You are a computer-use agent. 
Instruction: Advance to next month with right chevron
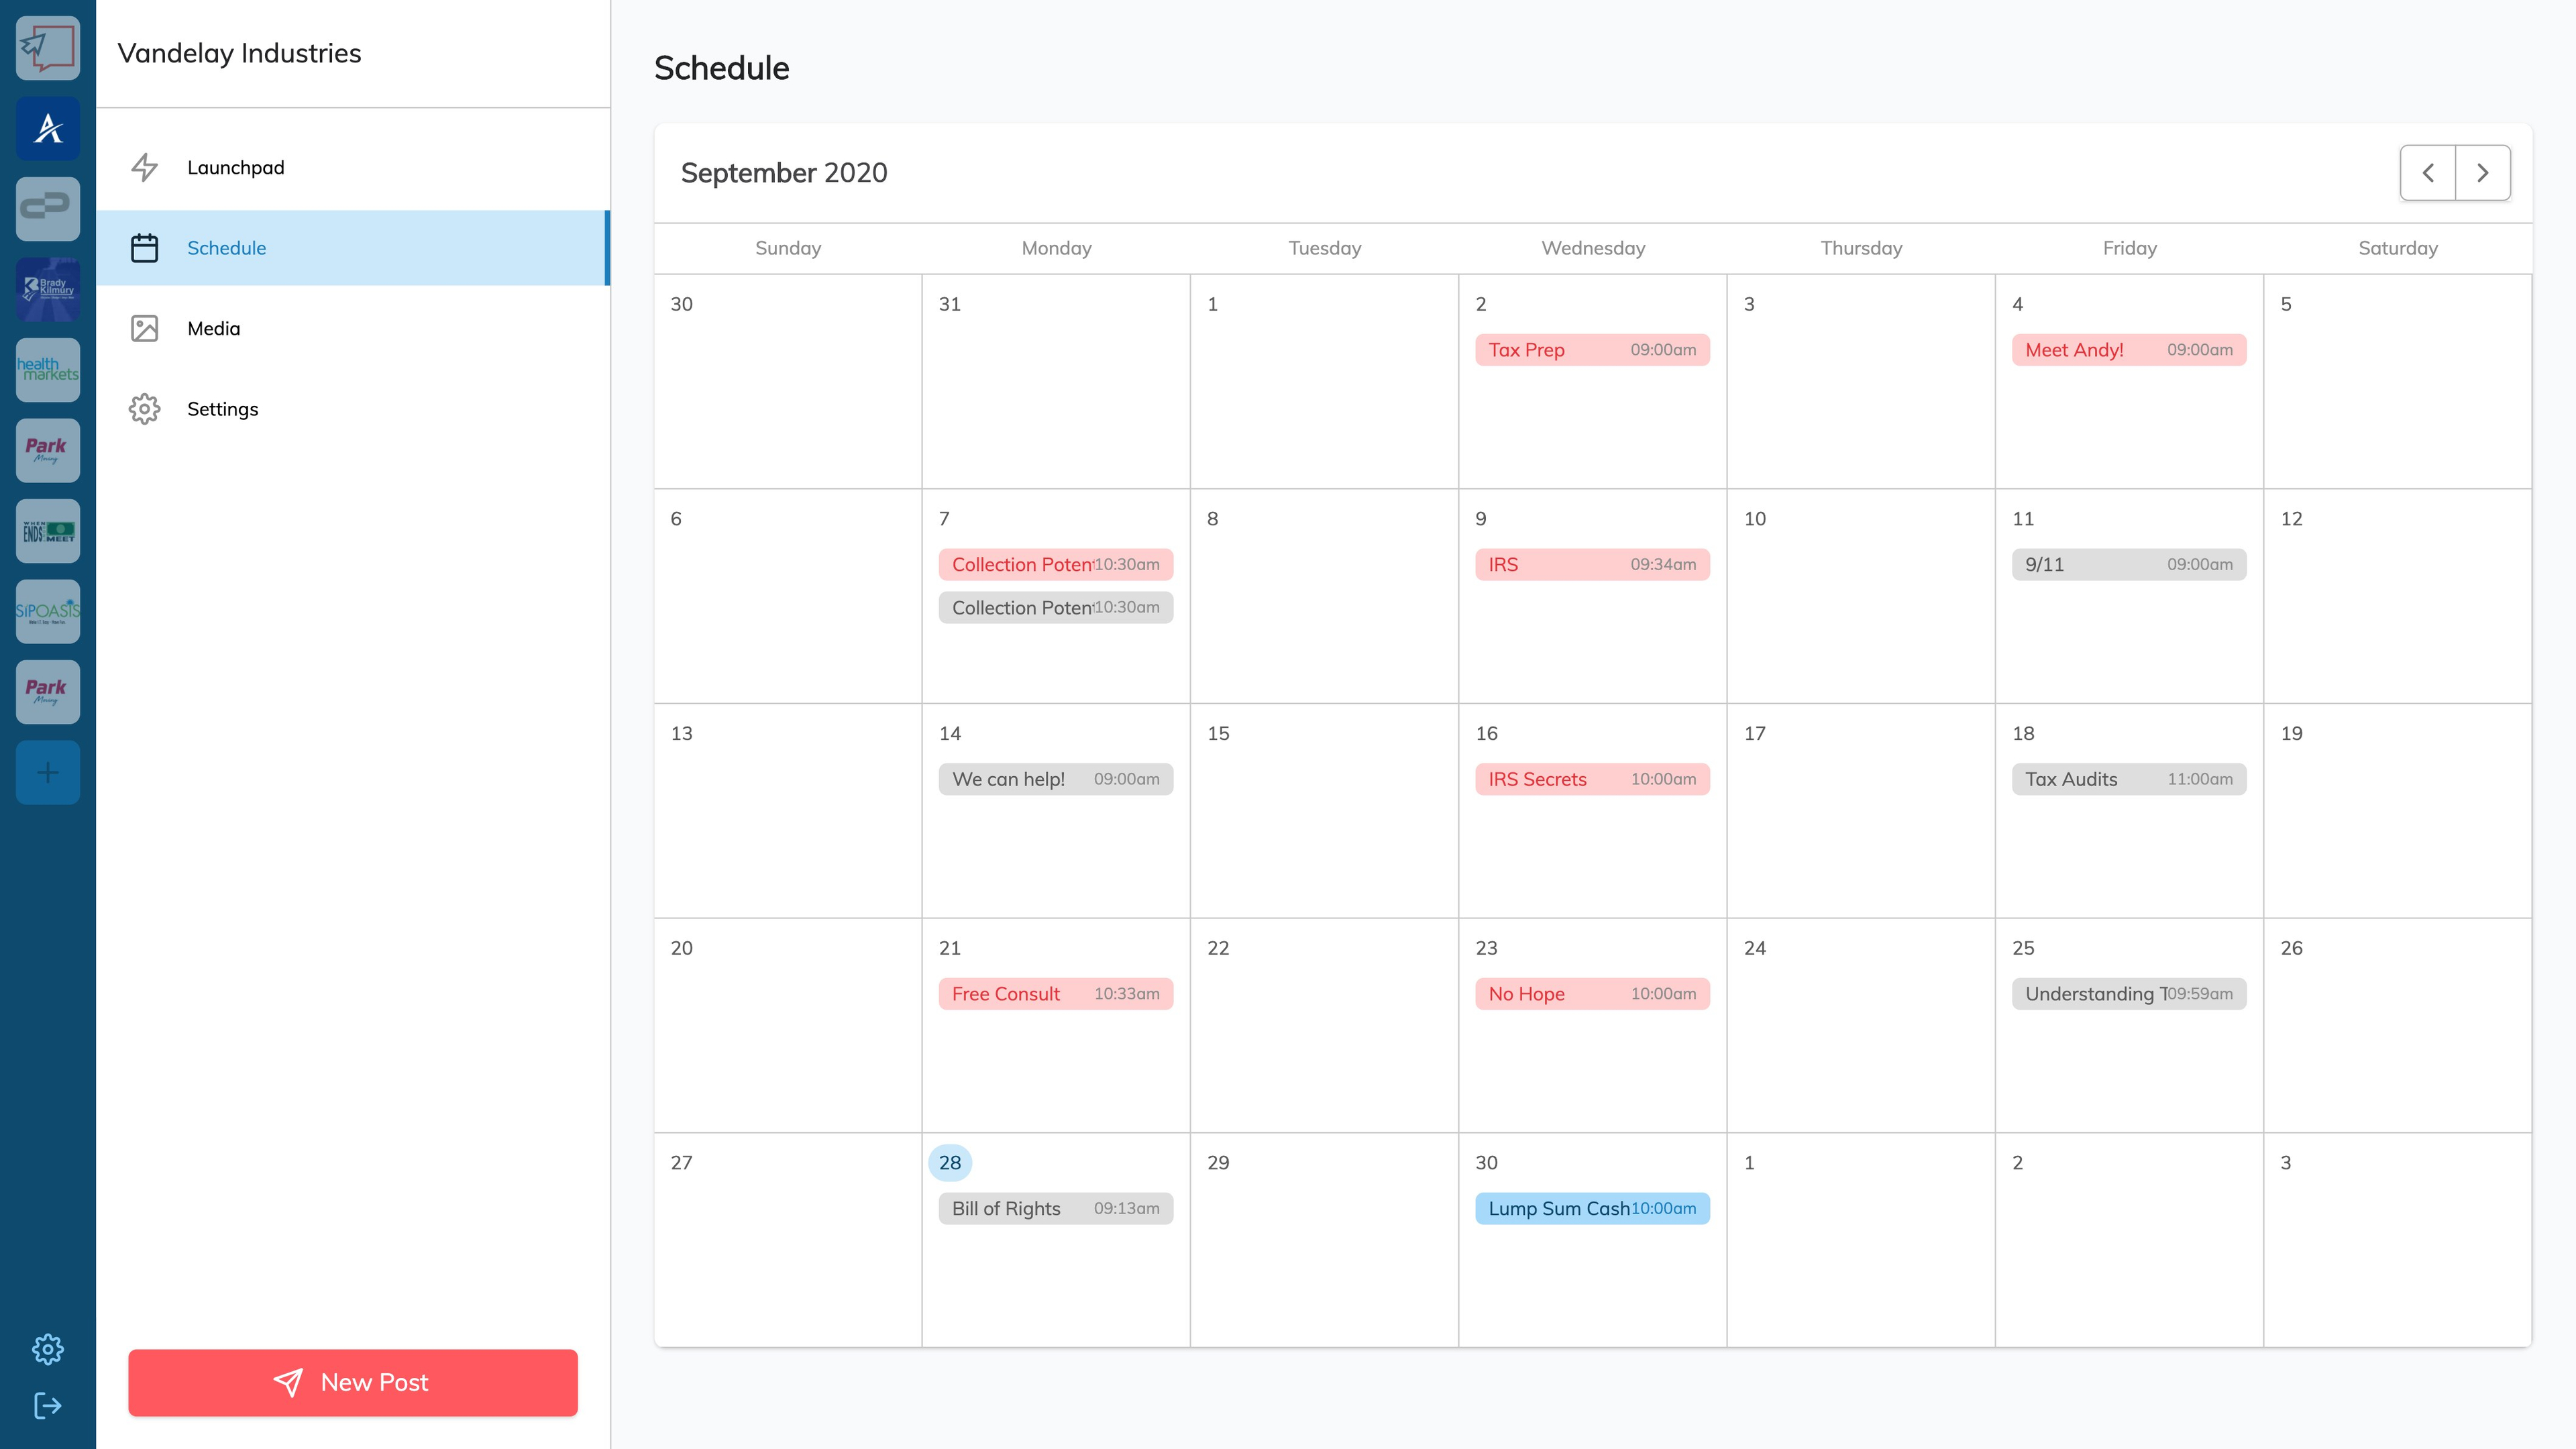[2483, 173]
